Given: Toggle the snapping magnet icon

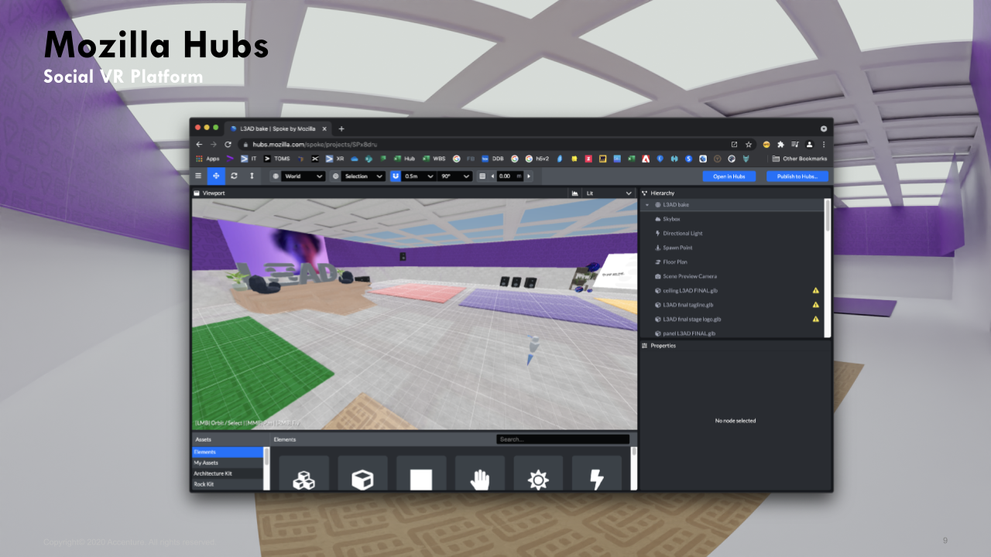Looking at the screenshot, I should click(x=396, y=176).
